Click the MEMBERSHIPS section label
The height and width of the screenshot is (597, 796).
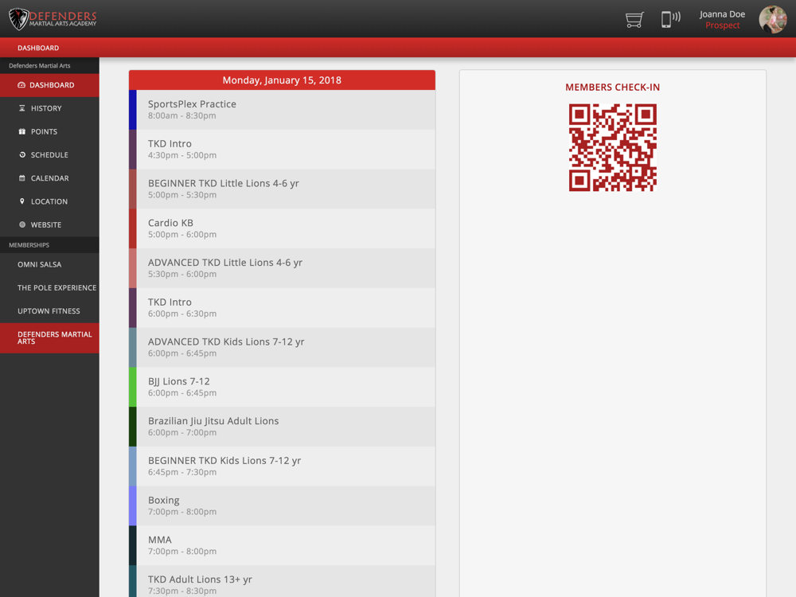(29, 245)
